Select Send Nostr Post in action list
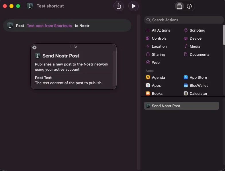Screen dimensions: 225x171 tap(181, 106)
